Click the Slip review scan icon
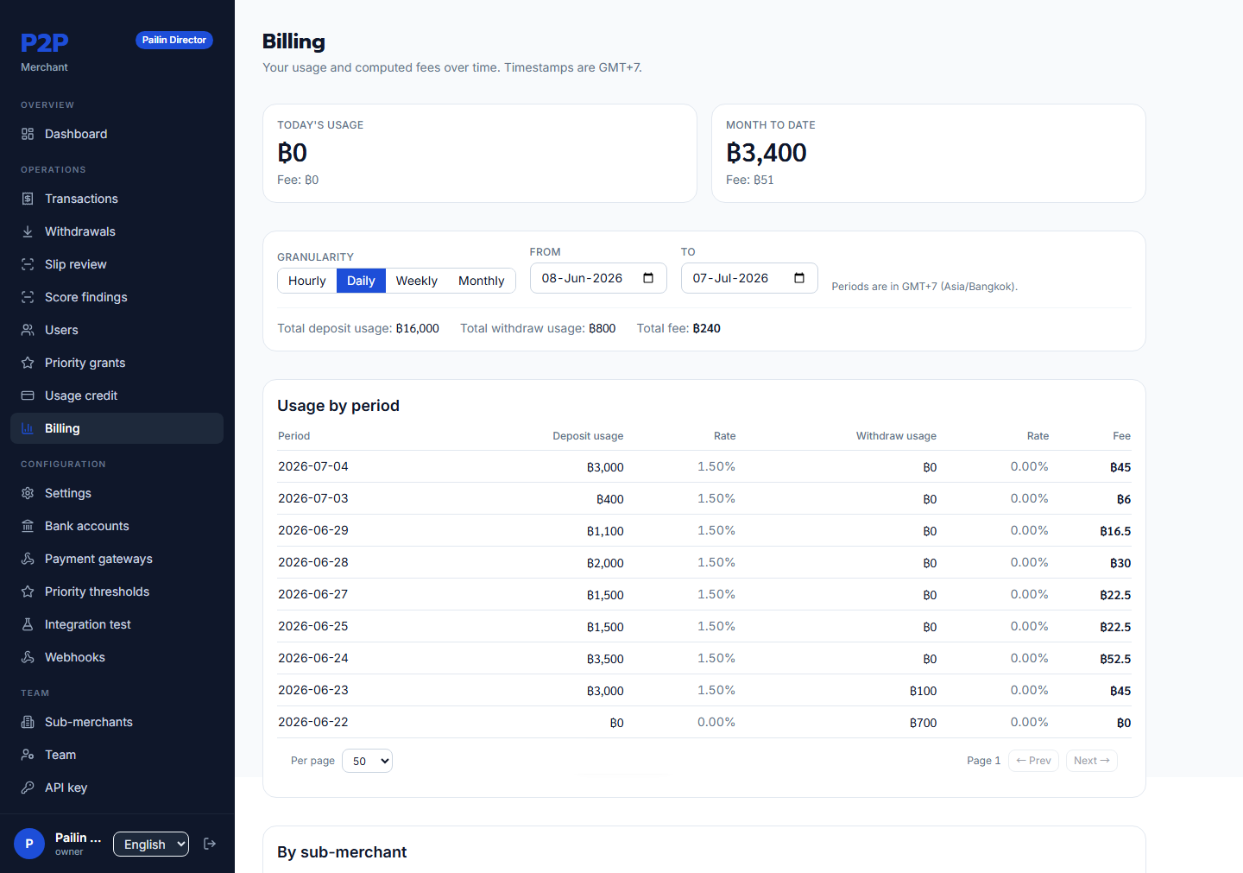This screenshot has height=873, width=1243. (28, 264)
